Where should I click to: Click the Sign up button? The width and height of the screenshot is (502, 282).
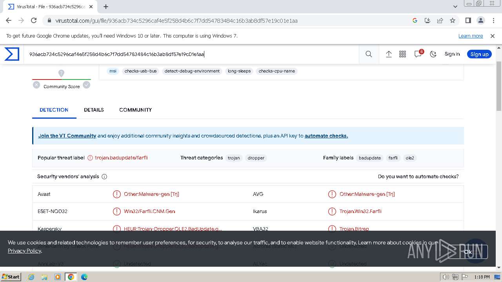(x=479, y=54)
